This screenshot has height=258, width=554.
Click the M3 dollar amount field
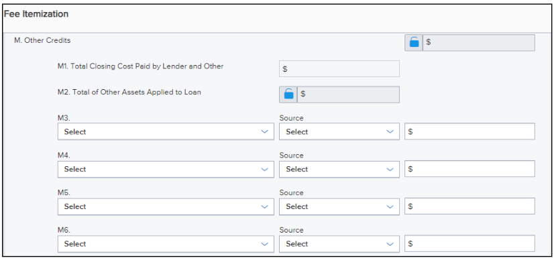tap(469, 131)
